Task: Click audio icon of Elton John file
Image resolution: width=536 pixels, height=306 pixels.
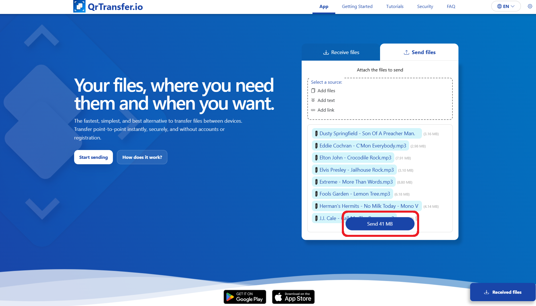Action: coord(316,158)
